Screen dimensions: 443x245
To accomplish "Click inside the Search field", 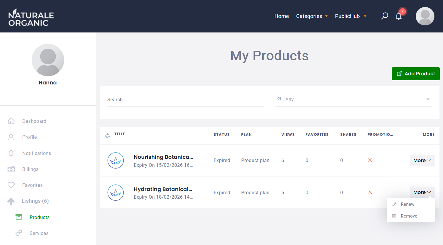I will [185, 99].
